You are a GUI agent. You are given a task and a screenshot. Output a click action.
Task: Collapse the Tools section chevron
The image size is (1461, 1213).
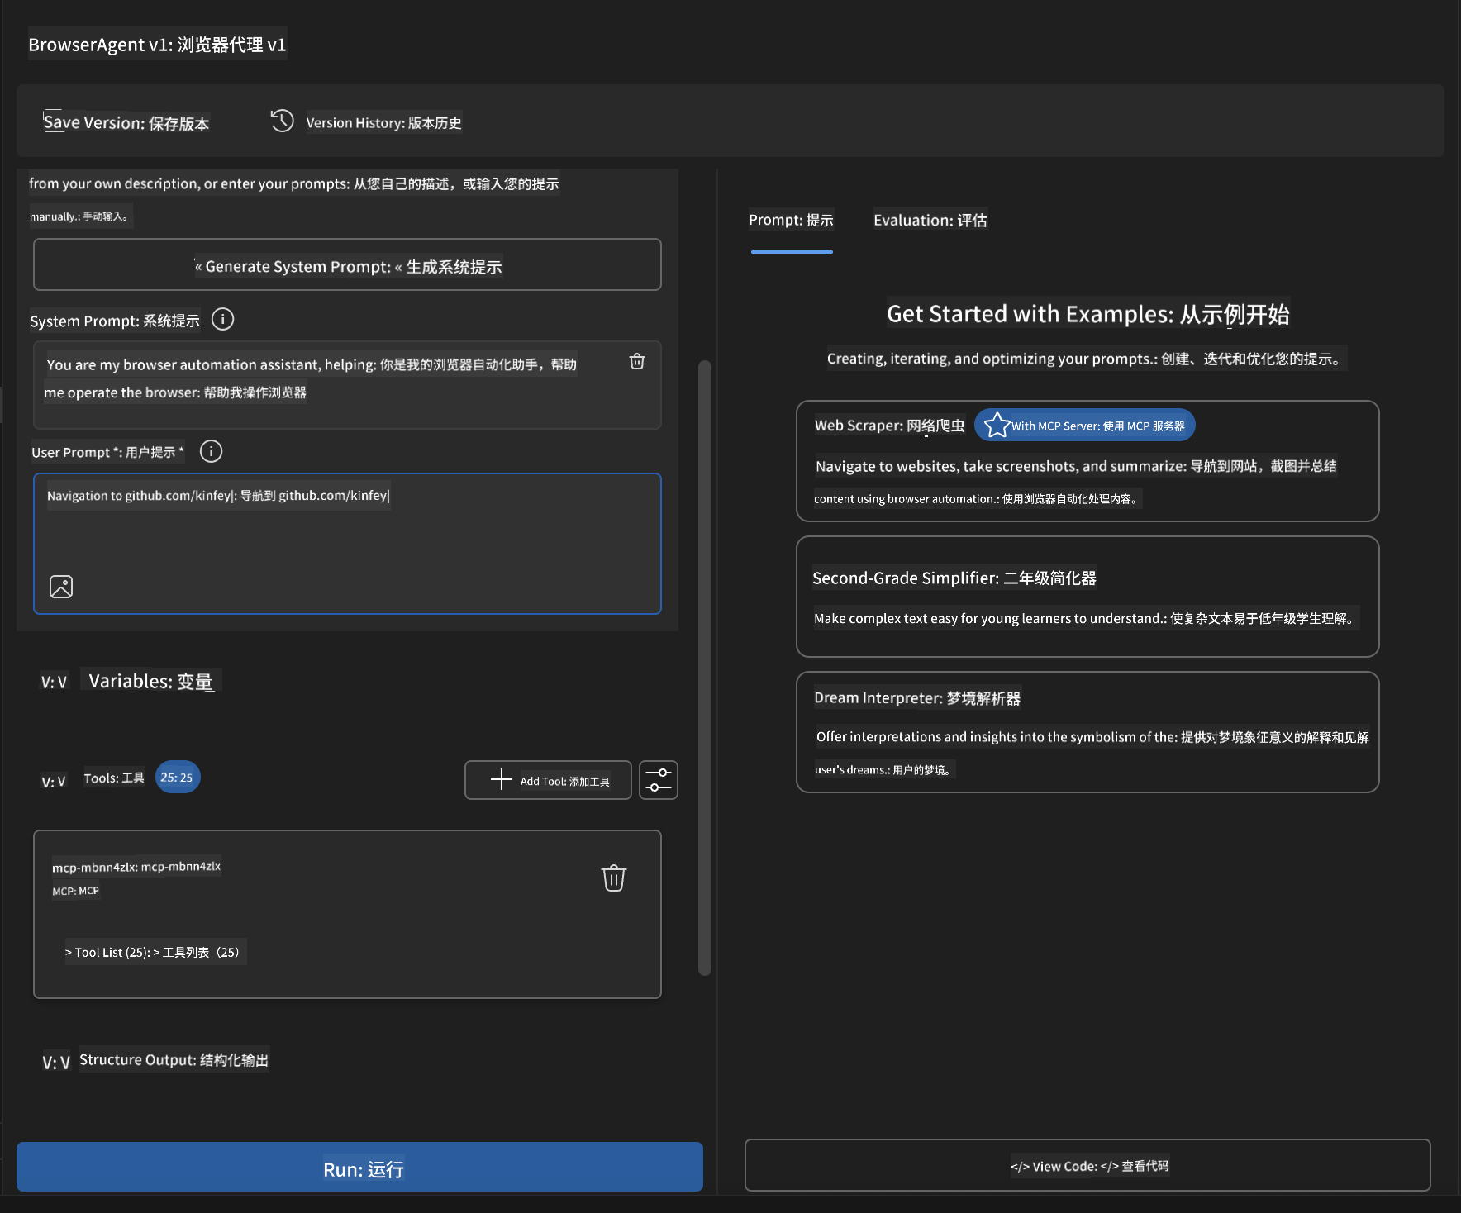click(54, 781)
